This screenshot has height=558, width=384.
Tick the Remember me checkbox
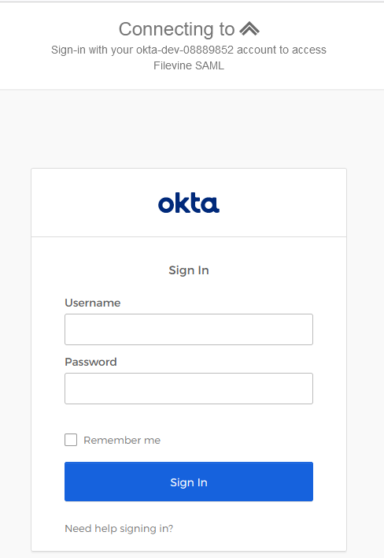pyautogui.click(x=71, y=440)
